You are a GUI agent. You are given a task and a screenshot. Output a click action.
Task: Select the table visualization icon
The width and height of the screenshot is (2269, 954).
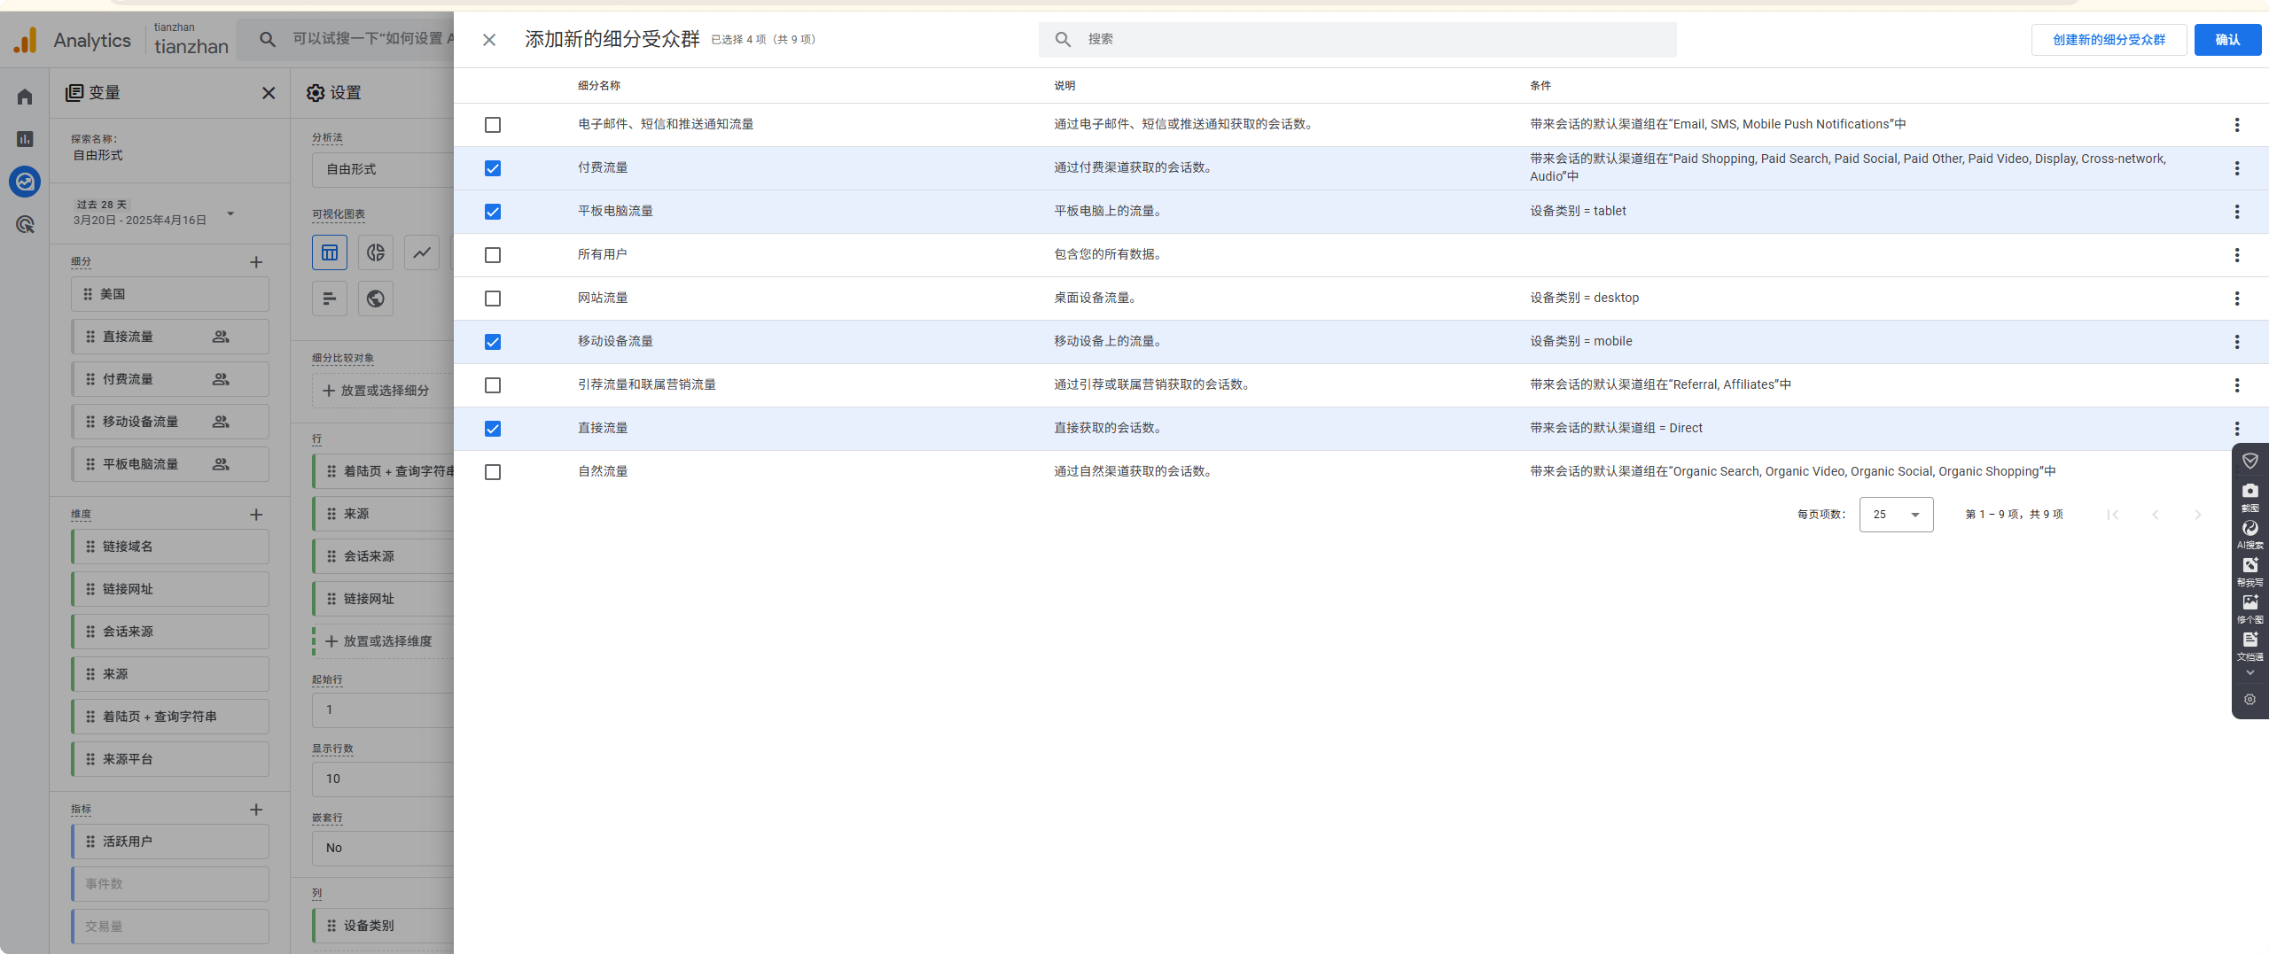tap(330, 252)
